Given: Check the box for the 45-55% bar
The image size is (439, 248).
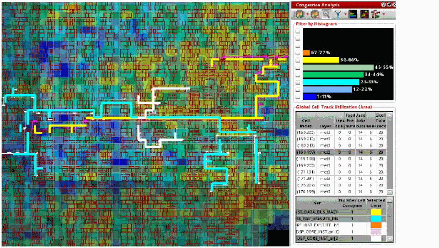Looking at the screenshot, I should point(298,67).
